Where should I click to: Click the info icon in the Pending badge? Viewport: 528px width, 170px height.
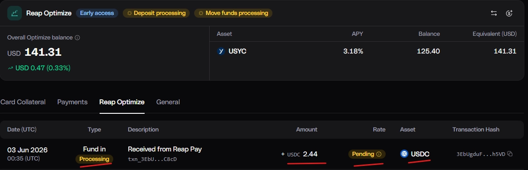click(x=378, y=154)
